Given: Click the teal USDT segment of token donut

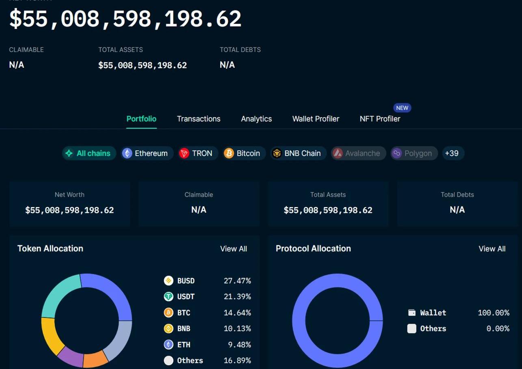Looking at the screenshot, I should tap(57, 293).
